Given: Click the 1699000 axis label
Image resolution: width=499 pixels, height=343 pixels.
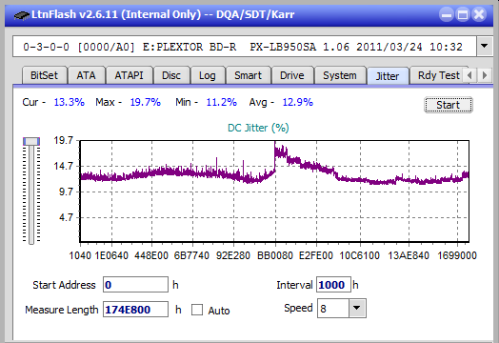Looking at the screenshot, I should tap(457, 255).
